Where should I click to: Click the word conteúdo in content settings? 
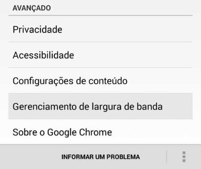108,81
